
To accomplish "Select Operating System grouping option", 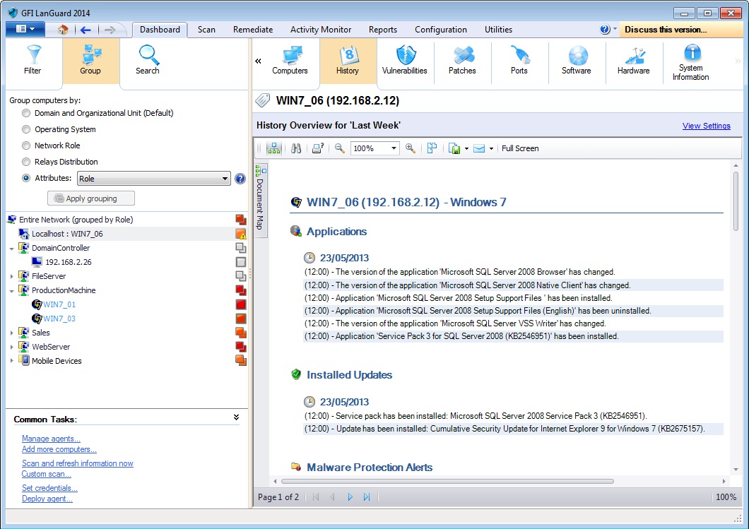I will (x=26, y=129).
